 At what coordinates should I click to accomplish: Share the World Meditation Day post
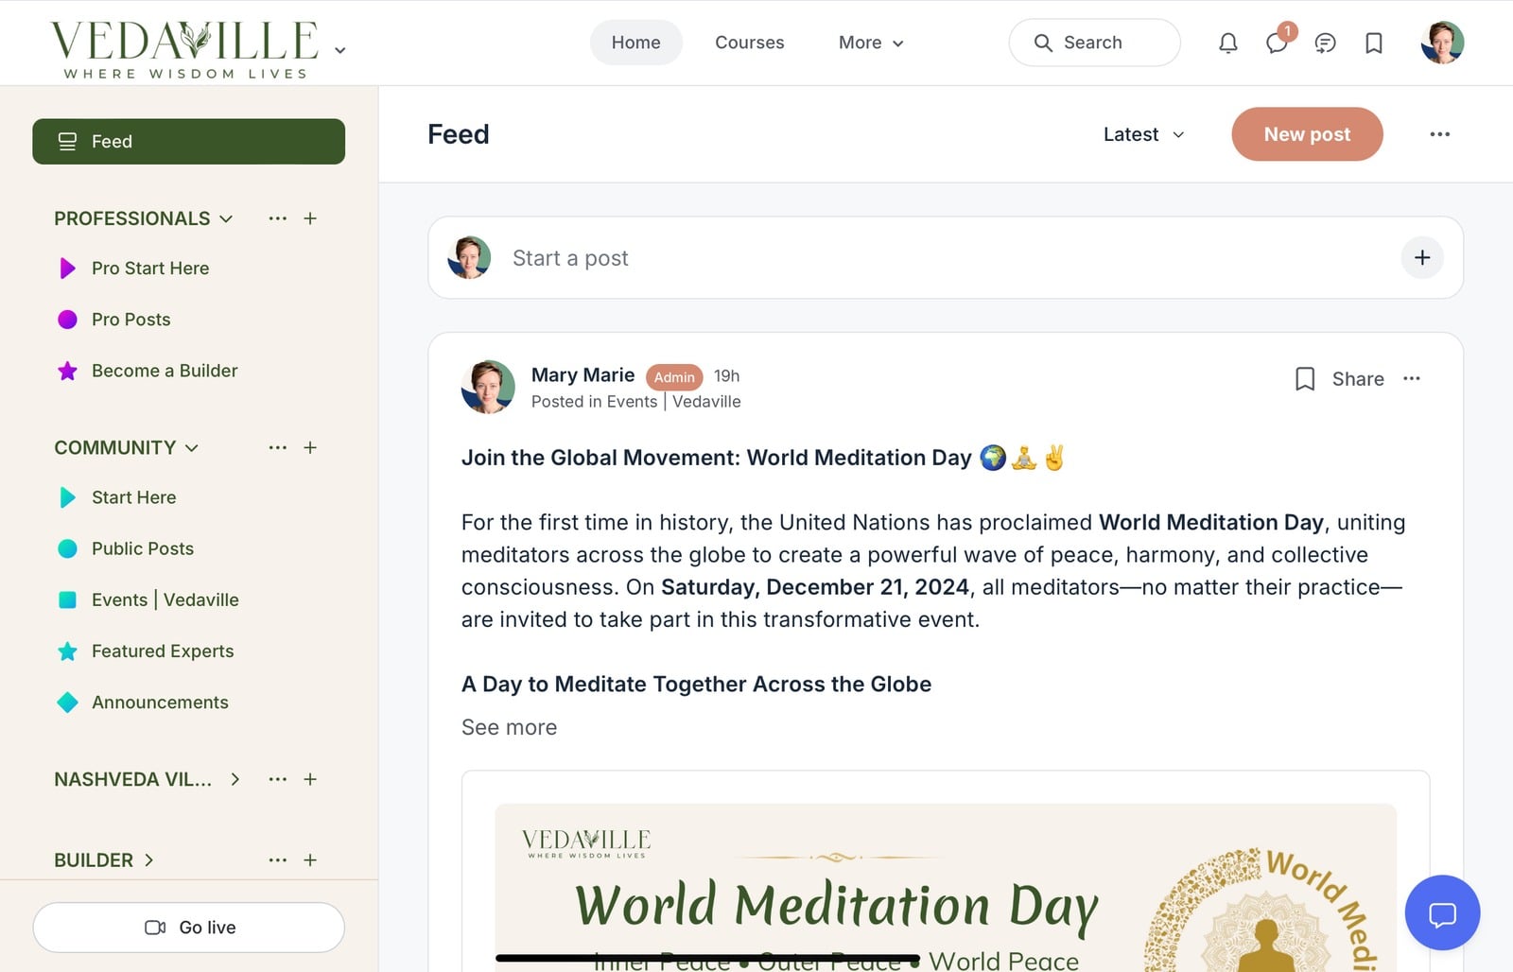point(1358,379)
